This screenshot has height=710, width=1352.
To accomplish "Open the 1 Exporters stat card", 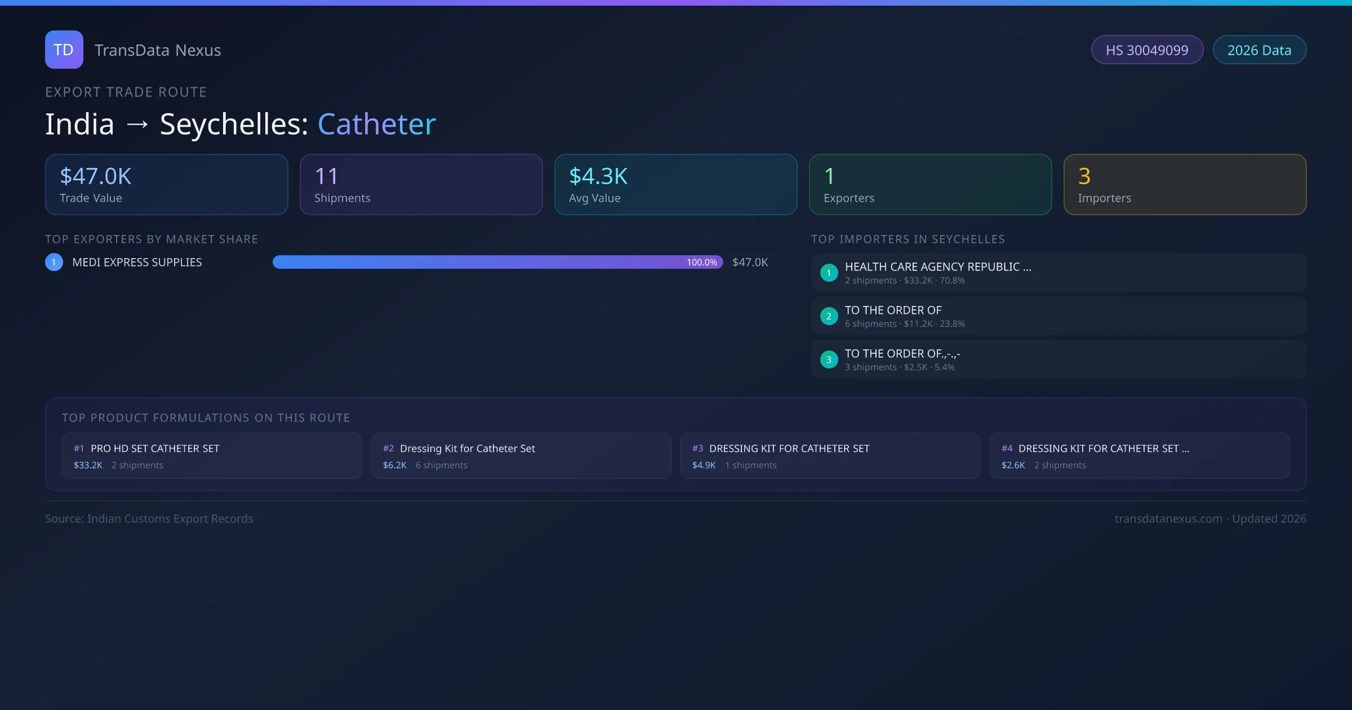I will (930, 185).
